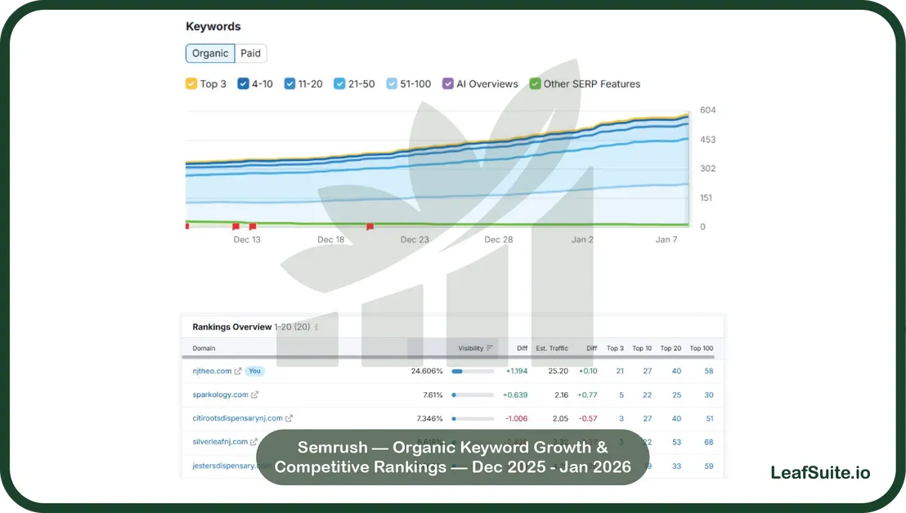
Task: Click the Jan 7 date axis label
Action: click(666, 239)
